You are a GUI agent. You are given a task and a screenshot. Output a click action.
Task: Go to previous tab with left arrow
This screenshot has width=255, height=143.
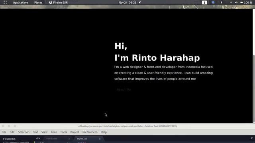[37, 138]
